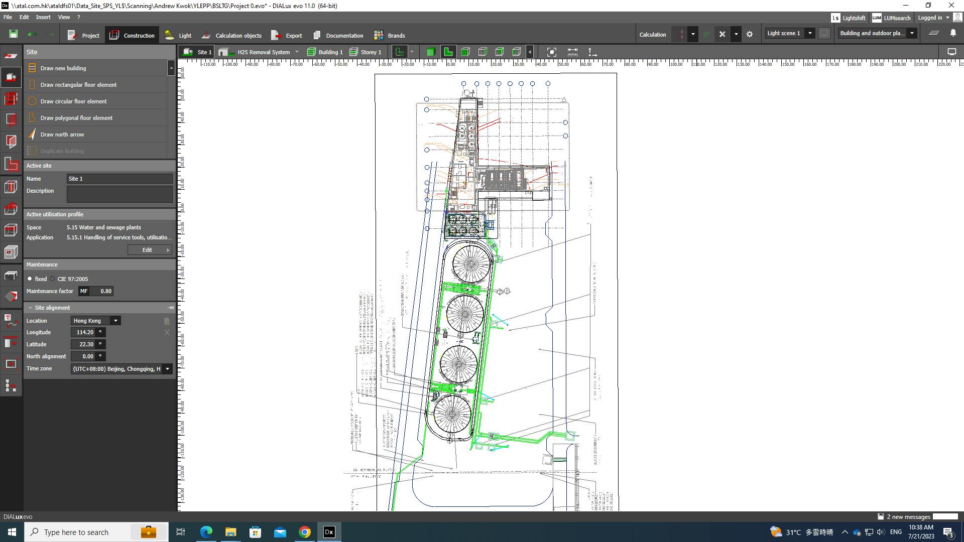The height and width of the screenshot is (542, 964).
Task: Collapse the Site alignment section
Action: coord(31,308)
